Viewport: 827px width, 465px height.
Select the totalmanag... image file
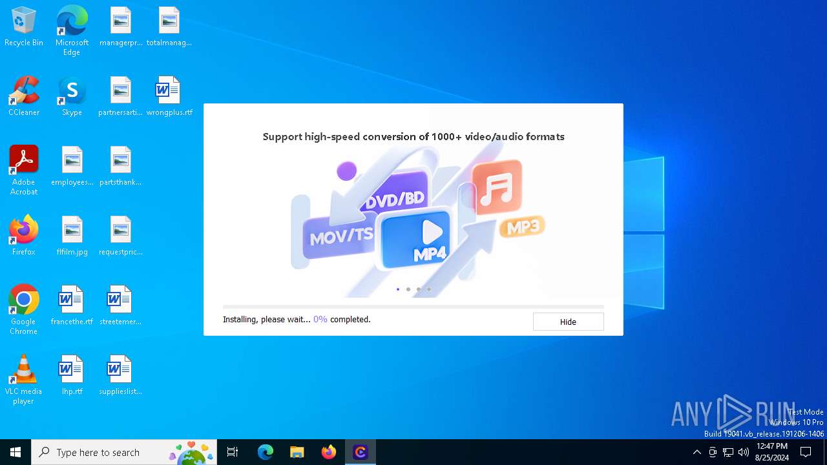(169, 27)
